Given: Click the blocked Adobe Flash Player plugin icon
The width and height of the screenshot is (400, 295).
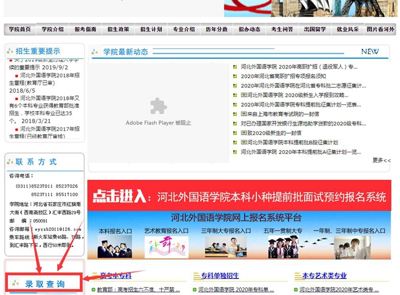Looking at the screenshot, I should pos(158,106).
